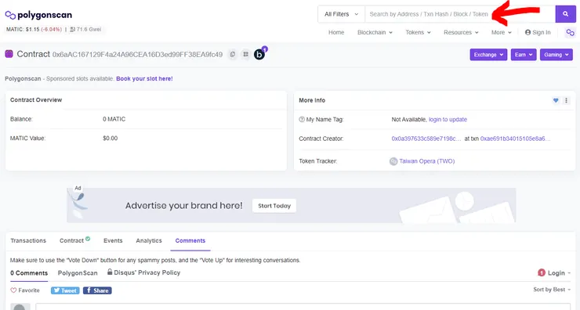Open the Exchange dropdown button

[488, 55]
